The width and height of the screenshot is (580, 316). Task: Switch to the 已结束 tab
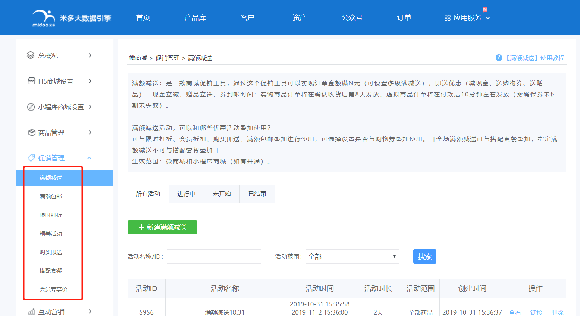(257, 194)
